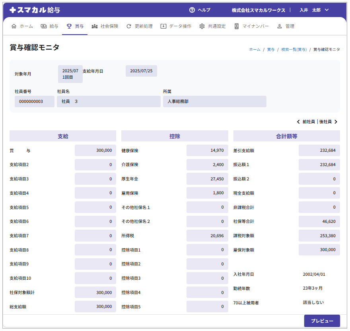This screenshot has width=350, height=331.
Task: Follow the 検索一覧(賞与) breadcrumb link
Action: (x=294, y=50)
